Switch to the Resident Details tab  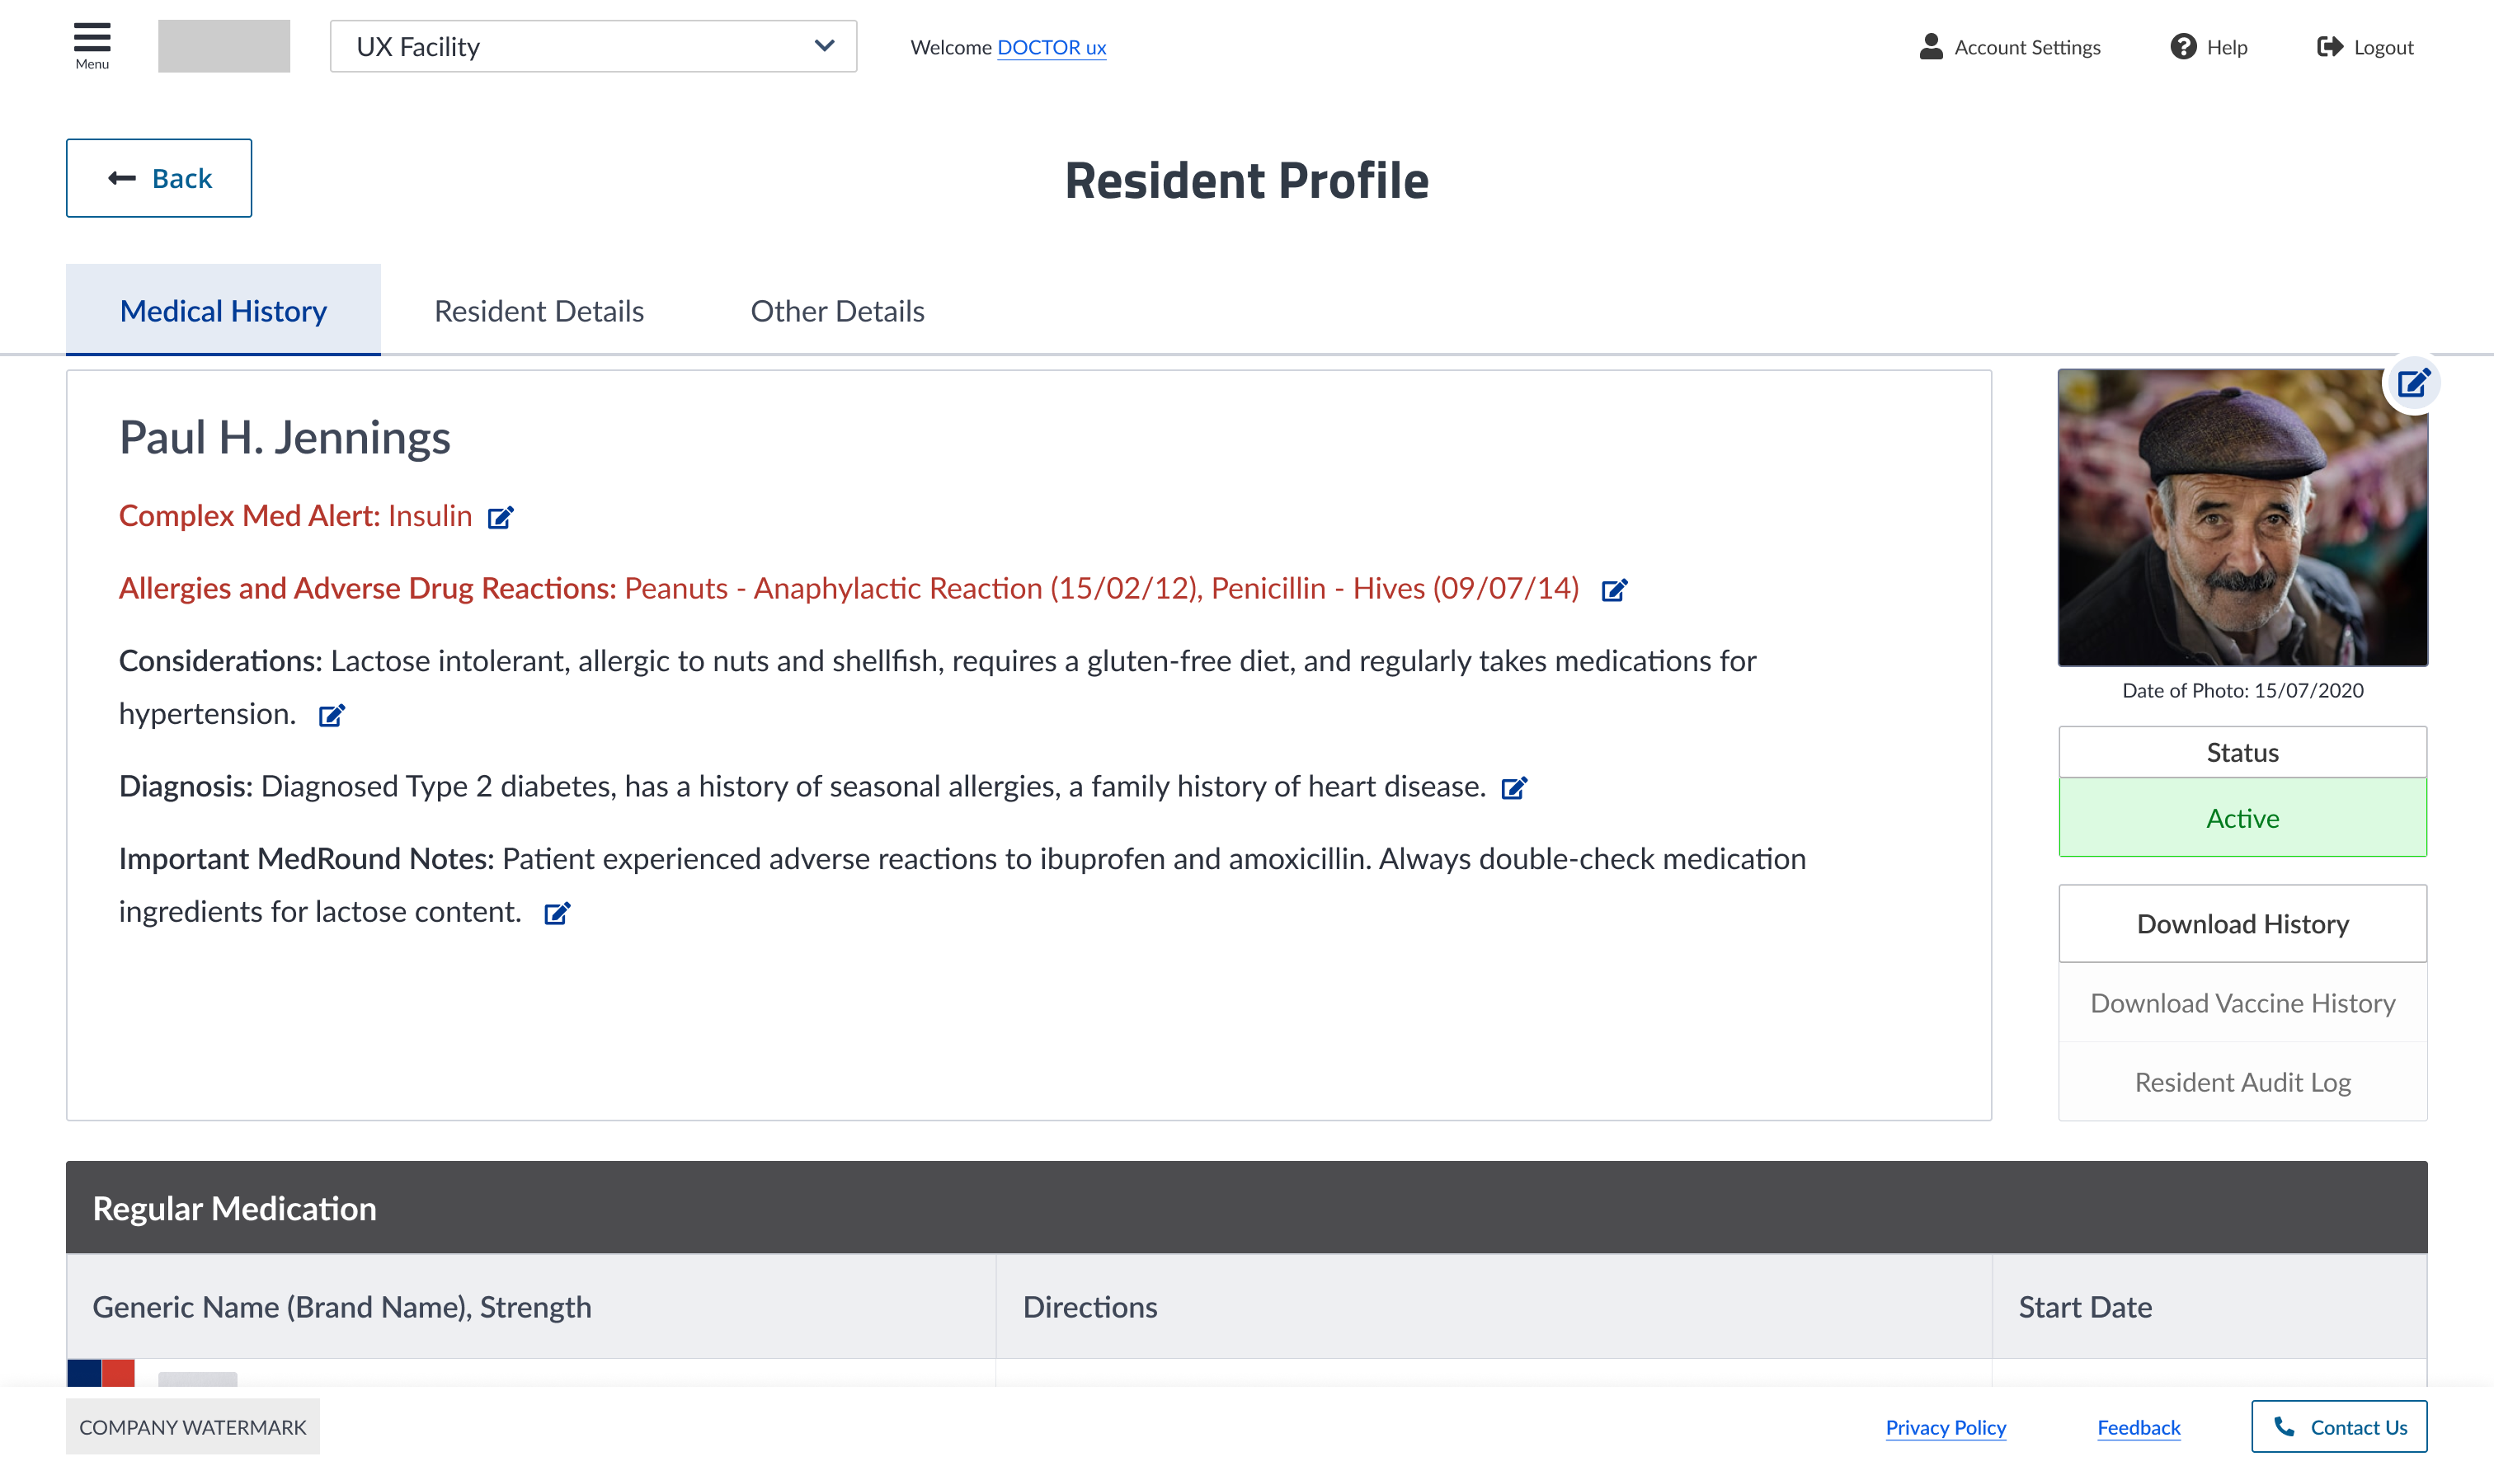coord(539,310)
